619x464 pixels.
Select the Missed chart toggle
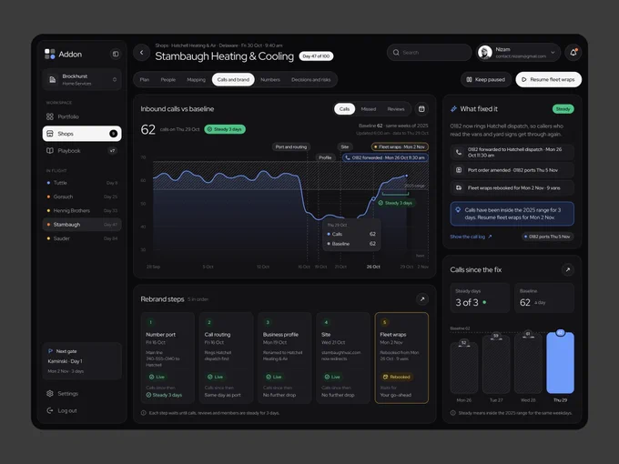point(369,109)
